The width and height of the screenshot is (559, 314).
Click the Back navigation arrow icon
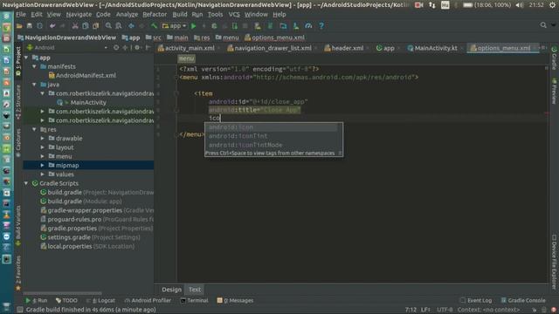point(131,26)
